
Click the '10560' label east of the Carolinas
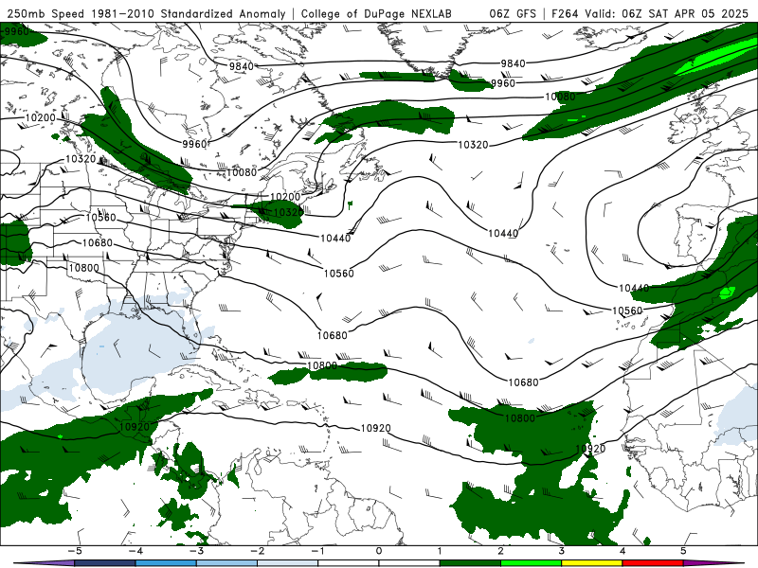339,274
